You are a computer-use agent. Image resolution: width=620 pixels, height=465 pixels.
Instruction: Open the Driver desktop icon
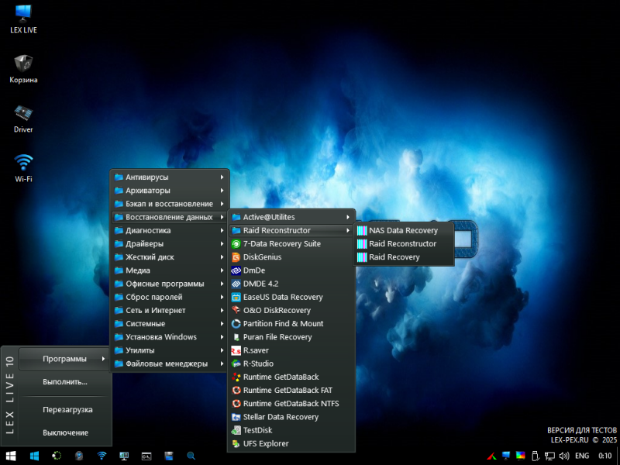pyautogui.click(x=24, y=114)
